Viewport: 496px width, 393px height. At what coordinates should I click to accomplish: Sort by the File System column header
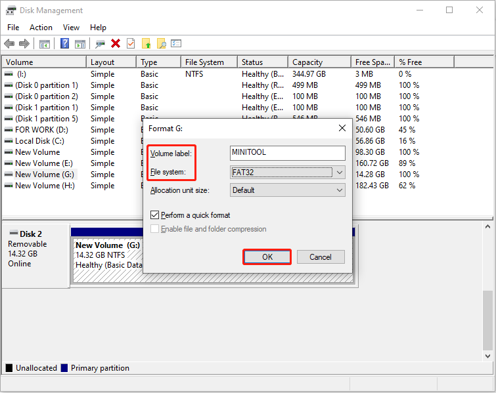[x=209, y=62]
